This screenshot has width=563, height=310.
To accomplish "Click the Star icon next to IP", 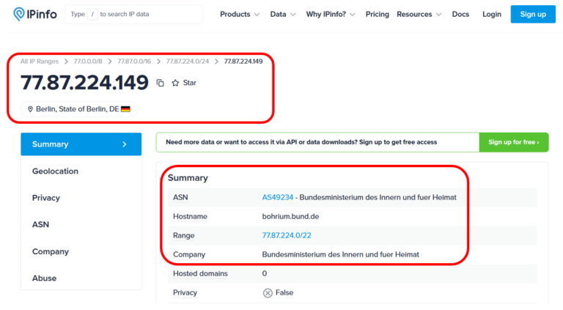I will tap(176, 84).
